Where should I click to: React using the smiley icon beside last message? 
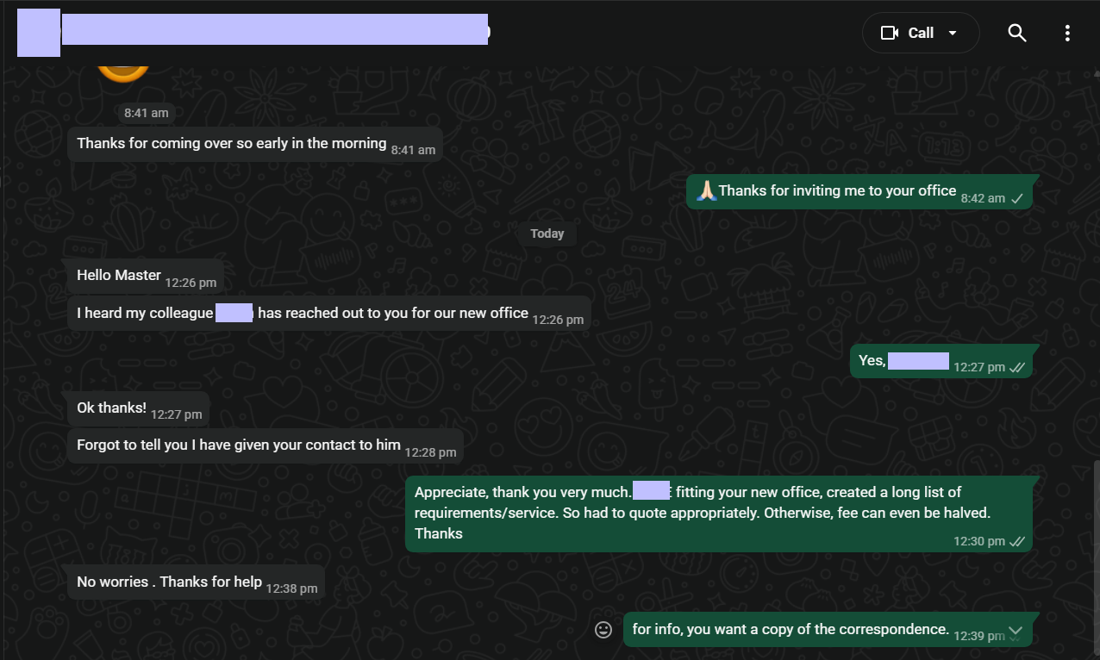click(604, 630)
